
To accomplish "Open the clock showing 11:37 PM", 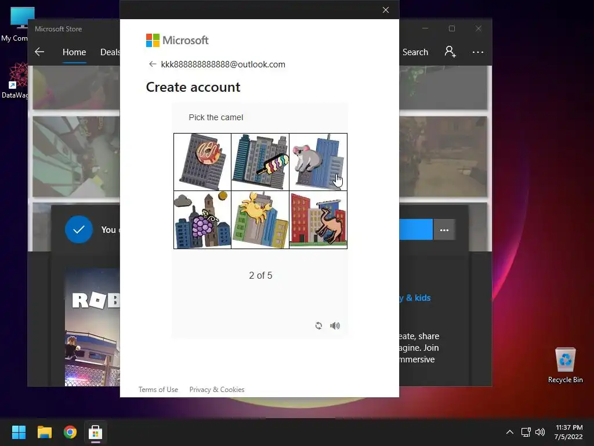I will point(568,432).
